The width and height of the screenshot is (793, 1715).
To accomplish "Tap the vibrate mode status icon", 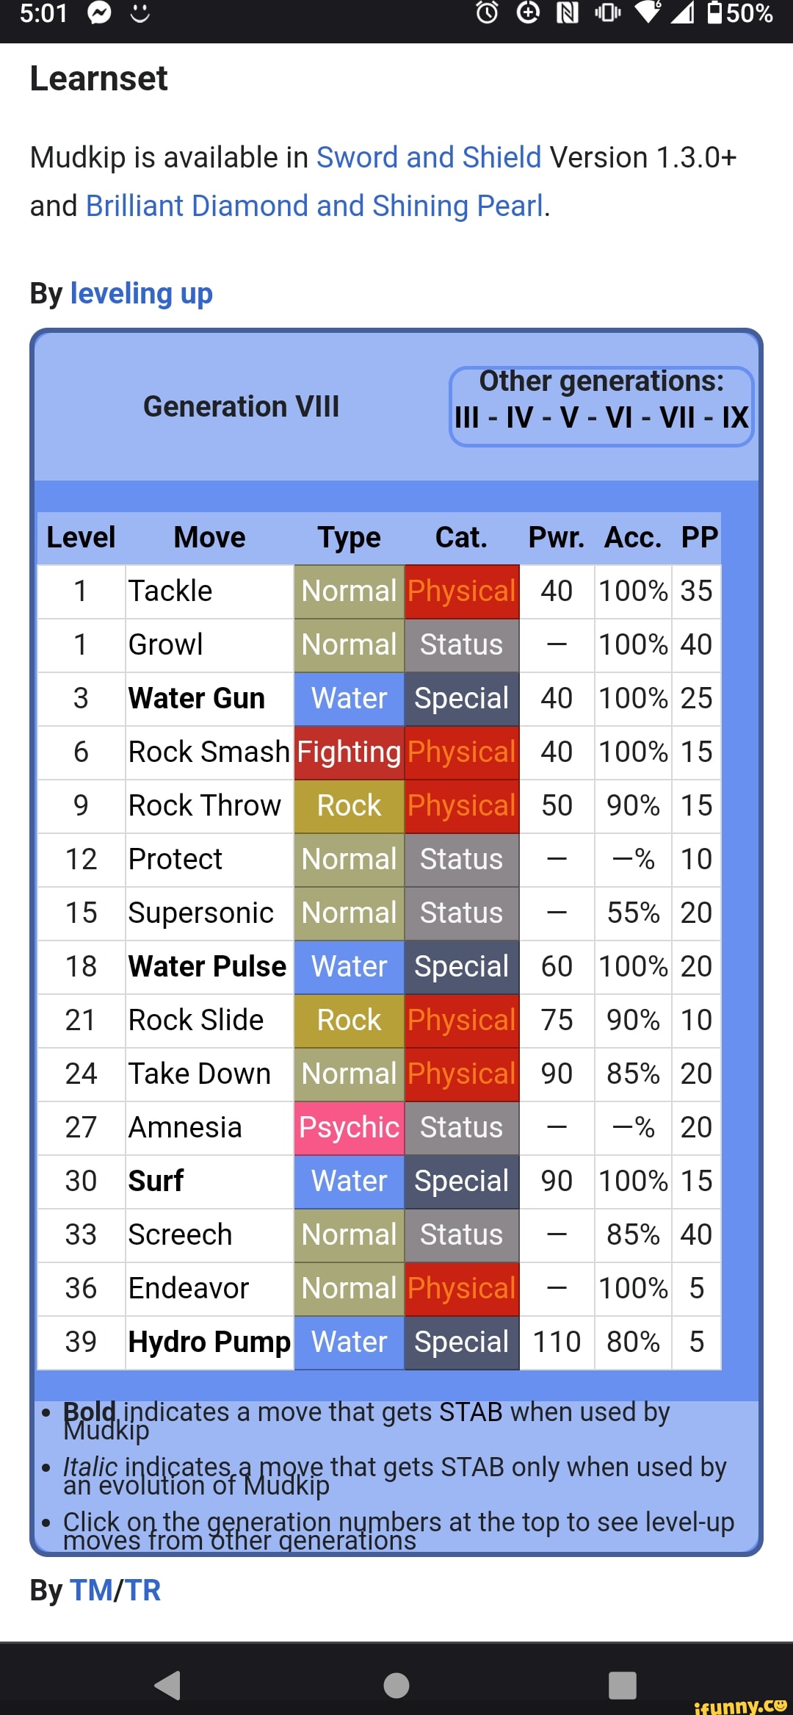I will coord(607,13).
